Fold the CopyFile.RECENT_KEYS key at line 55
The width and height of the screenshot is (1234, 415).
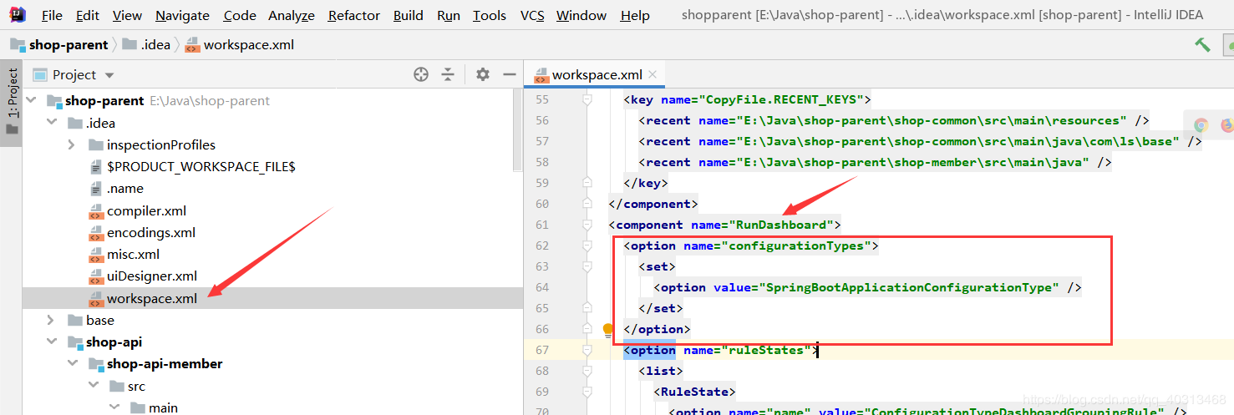tap(587, 99)
